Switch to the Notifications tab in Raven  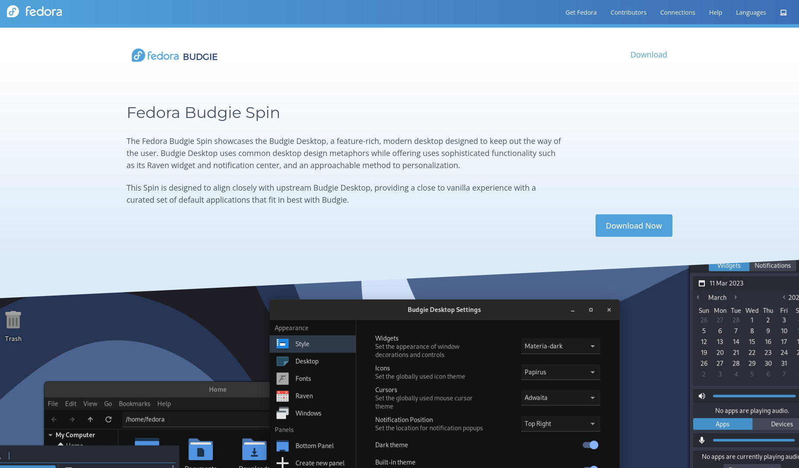[x=773, y=266]
